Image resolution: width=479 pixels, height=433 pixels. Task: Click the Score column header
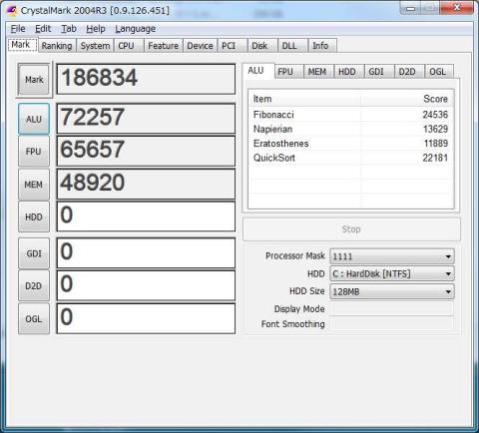point(407,99)
